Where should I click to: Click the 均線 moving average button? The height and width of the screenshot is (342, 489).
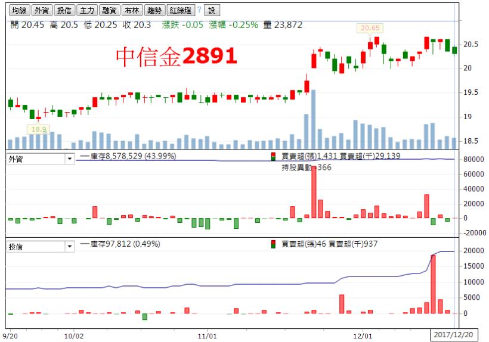pyautogui.click(x=19, y=10)
